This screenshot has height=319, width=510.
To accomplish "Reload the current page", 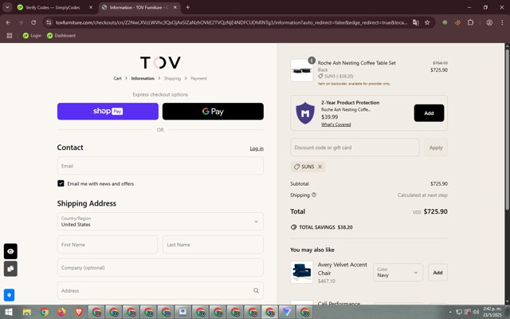I will (33, 22).
